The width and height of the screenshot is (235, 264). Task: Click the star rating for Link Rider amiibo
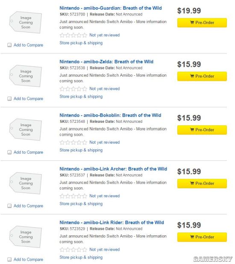click(73, 249)
